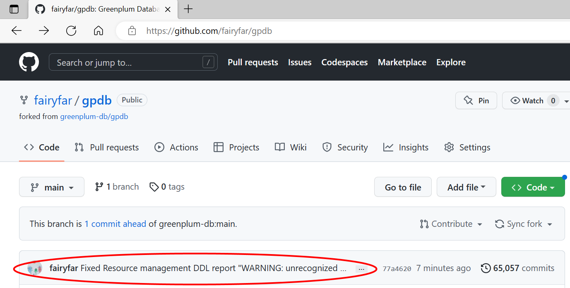Expand the commit message ellipsis button
The width and height of the screenshot is (570, 288).
[x=361, y=269]
